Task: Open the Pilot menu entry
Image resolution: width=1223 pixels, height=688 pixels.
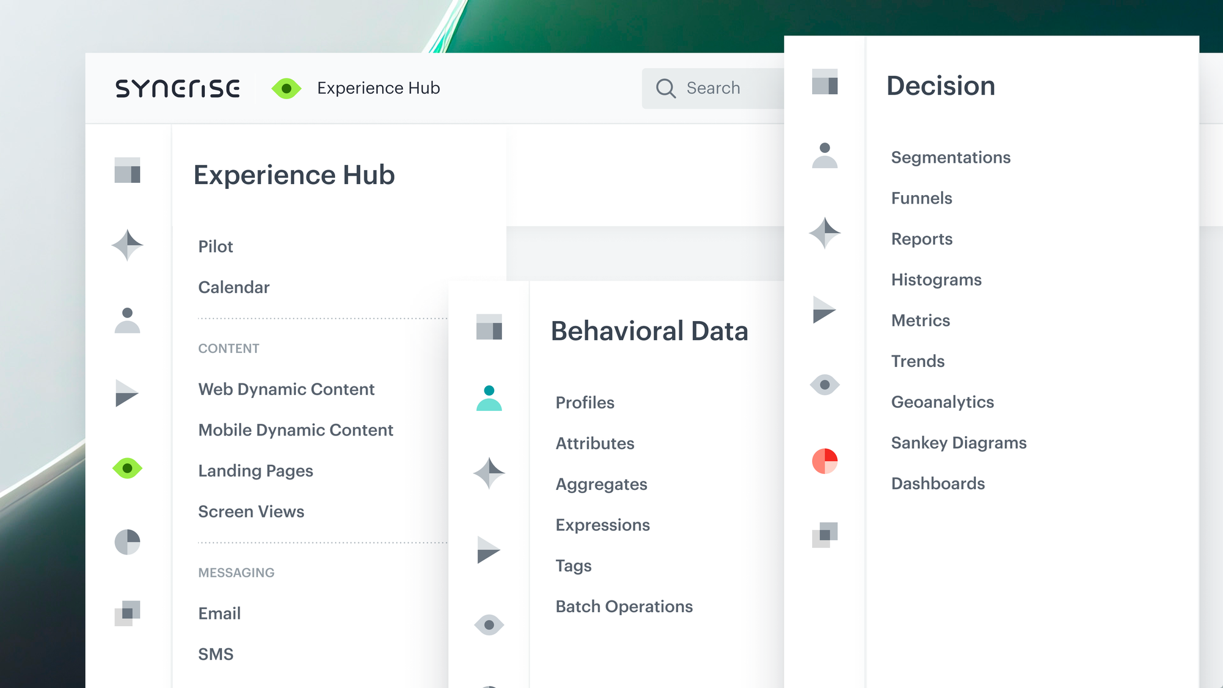Action: pyautogui.click(x=215, y=246)
